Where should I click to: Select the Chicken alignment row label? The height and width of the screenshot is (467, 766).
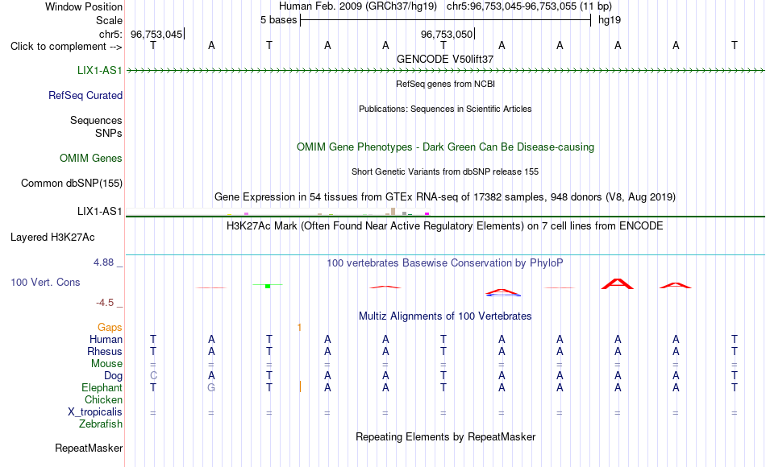point(103,399)
